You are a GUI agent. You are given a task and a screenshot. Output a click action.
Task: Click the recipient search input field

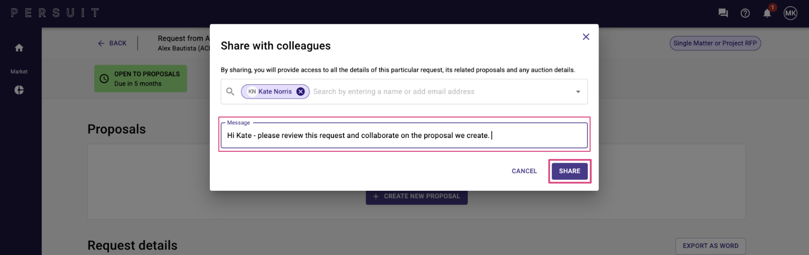click(441, 92)
